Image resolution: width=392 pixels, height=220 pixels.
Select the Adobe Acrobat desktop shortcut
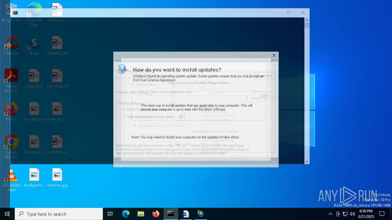(x=12, y=80)
